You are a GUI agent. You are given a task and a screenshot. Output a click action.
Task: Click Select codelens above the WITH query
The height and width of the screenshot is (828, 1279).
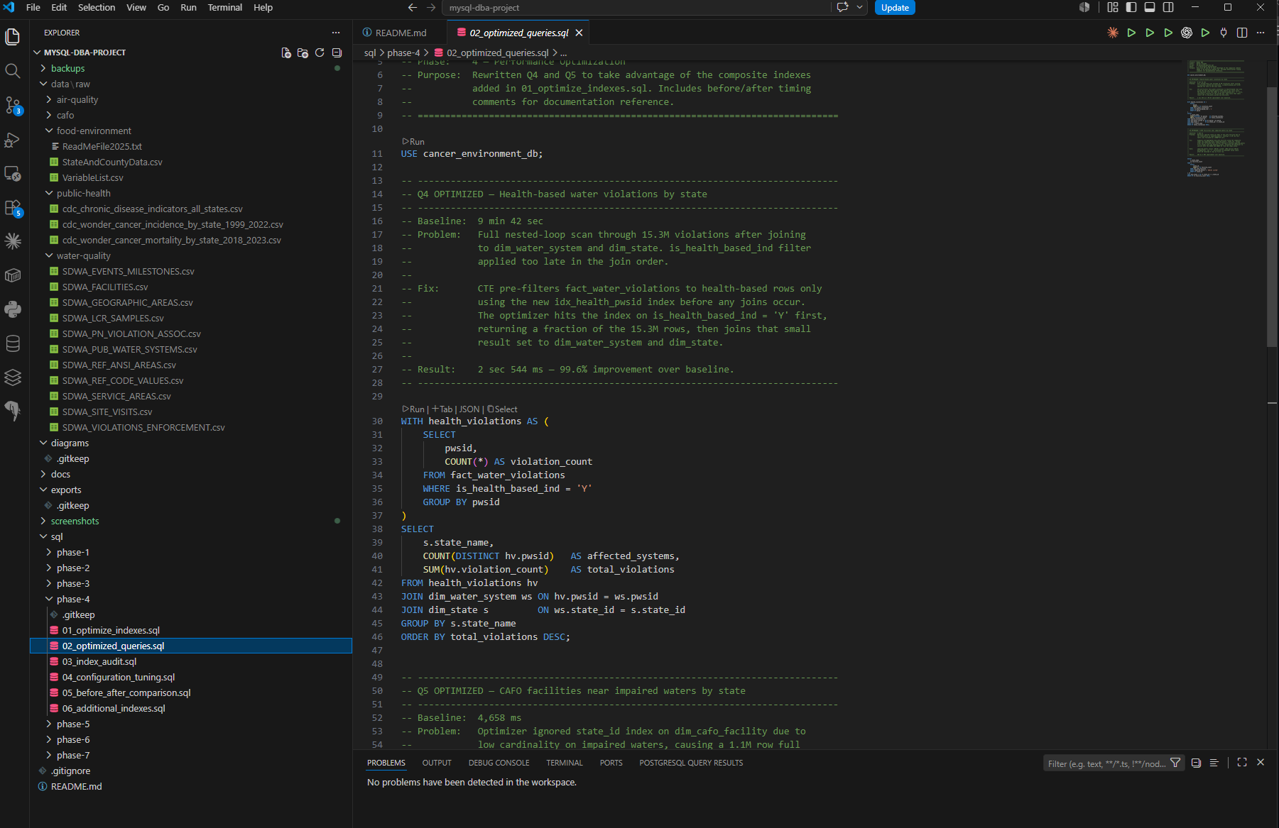502,409
